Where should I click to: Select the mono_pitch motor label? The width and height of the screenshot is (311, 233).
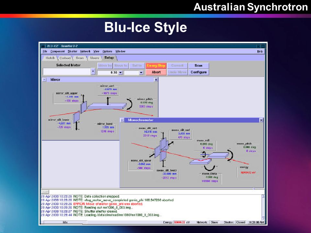(x=244, y=143)
